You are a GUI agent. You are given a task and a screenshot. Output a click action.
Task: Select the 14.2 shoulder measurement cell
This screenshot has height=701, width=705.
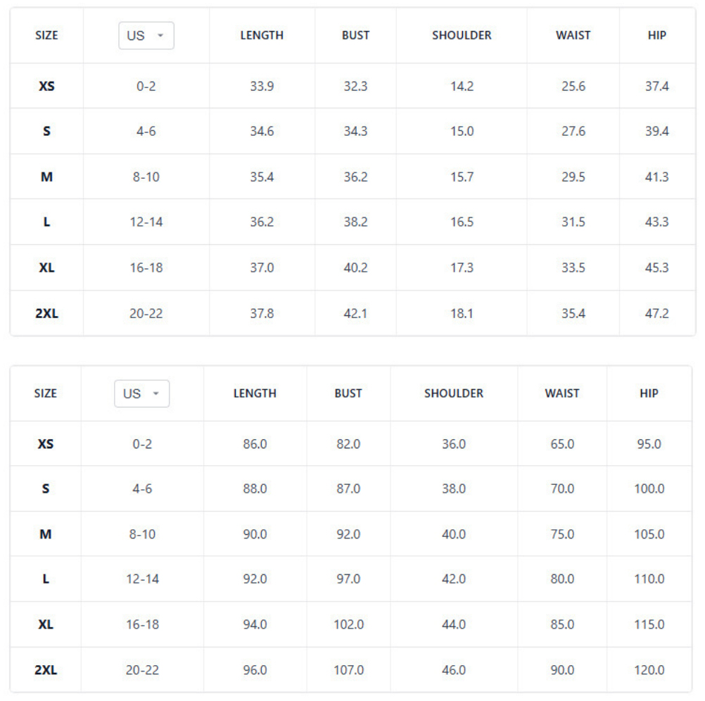462,87
